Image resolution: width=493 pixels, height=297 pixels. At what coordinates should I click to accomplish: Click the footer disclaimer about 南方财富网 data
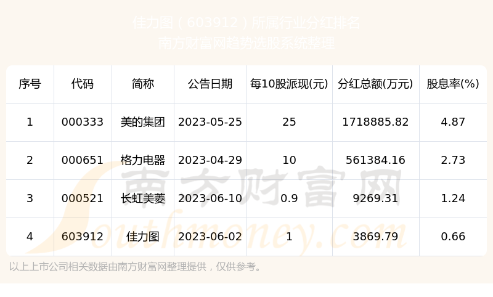tap(135, 267)
